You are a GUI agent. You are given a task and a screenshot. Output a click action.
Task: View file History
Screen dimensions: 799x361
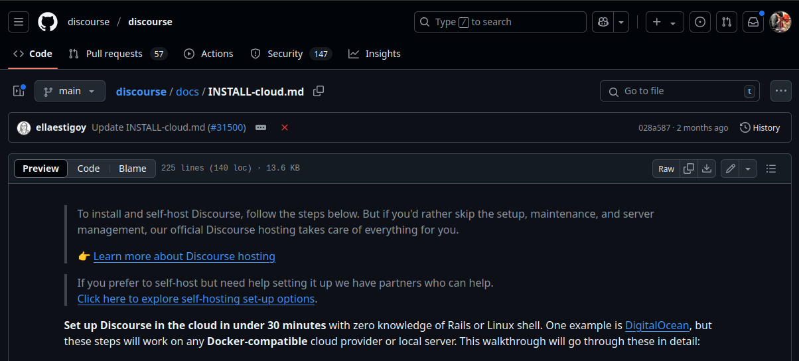(x=760, y=127)
